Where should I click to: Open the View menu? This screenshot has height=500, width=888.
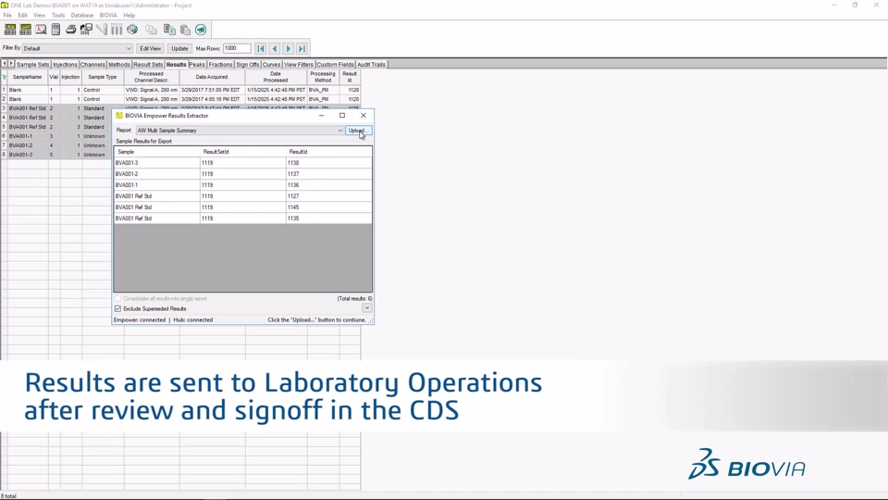click(39, 16)
